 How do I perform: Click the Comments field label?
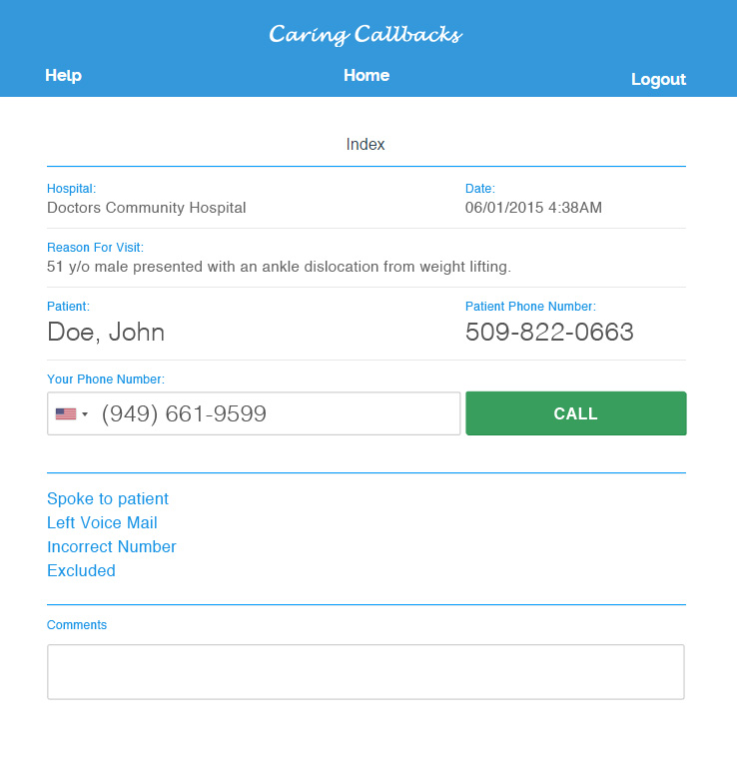tap(77, 625)
